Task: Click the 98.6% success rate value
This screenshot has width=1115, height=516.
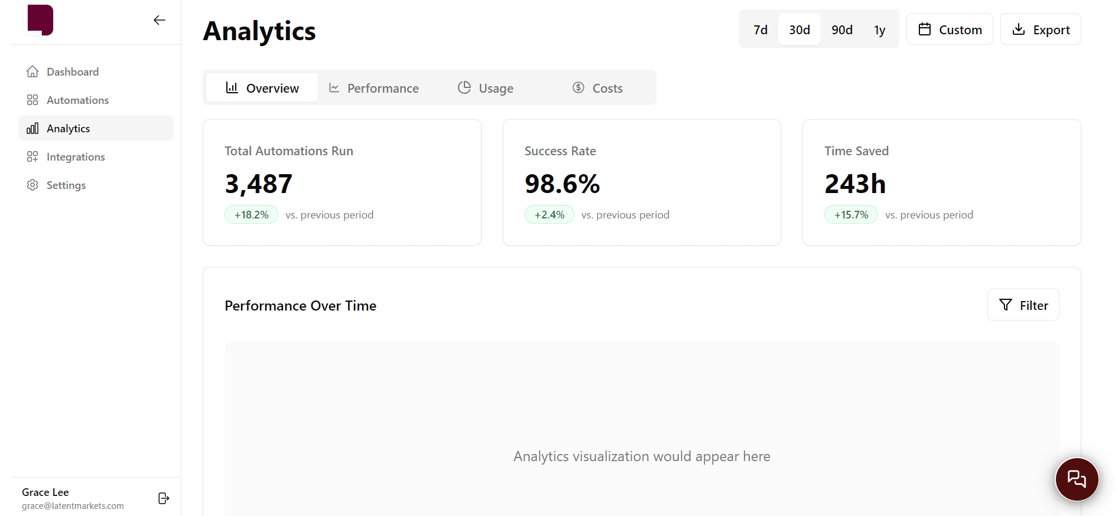Action: click(562, 184)
